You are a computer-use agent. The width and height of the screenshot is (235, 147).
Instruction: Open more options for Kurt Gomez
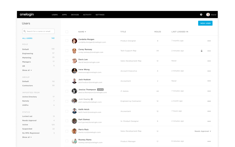point(209,121)
